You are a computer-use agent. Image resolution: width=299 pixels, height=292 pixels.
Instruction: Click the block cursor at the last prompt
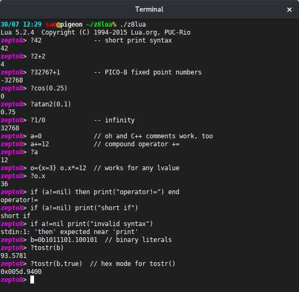click(x=32, y=280)
